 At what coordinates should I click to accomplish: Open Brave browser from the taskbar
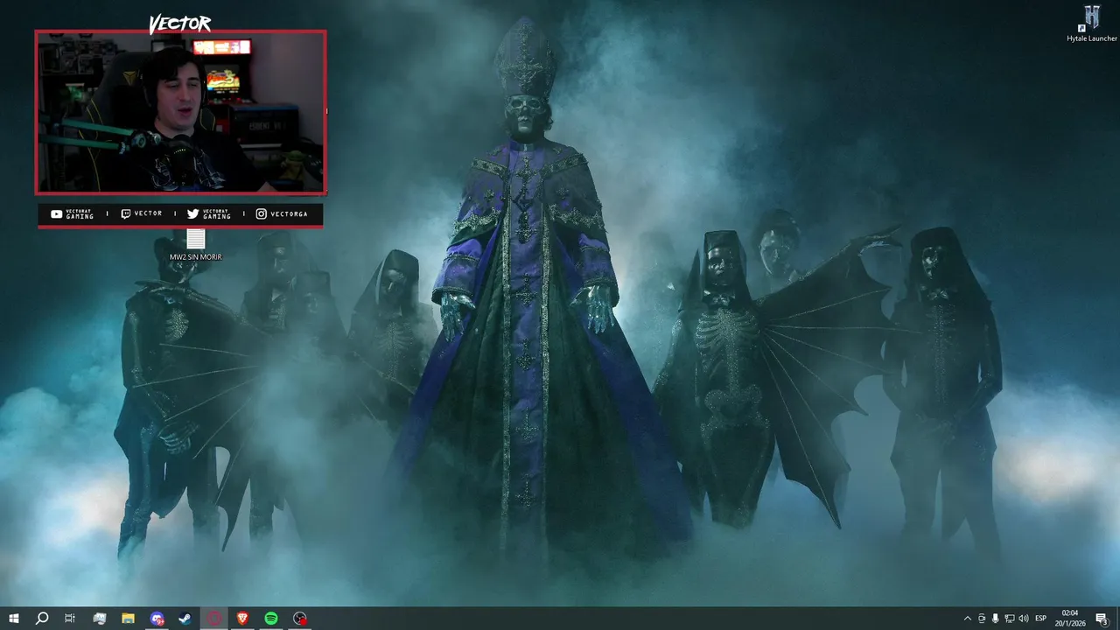(x=243, y=619)
